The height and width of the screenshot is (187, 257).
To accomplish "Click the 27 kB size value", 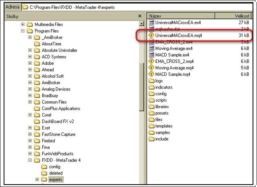I will pos(244,23).
